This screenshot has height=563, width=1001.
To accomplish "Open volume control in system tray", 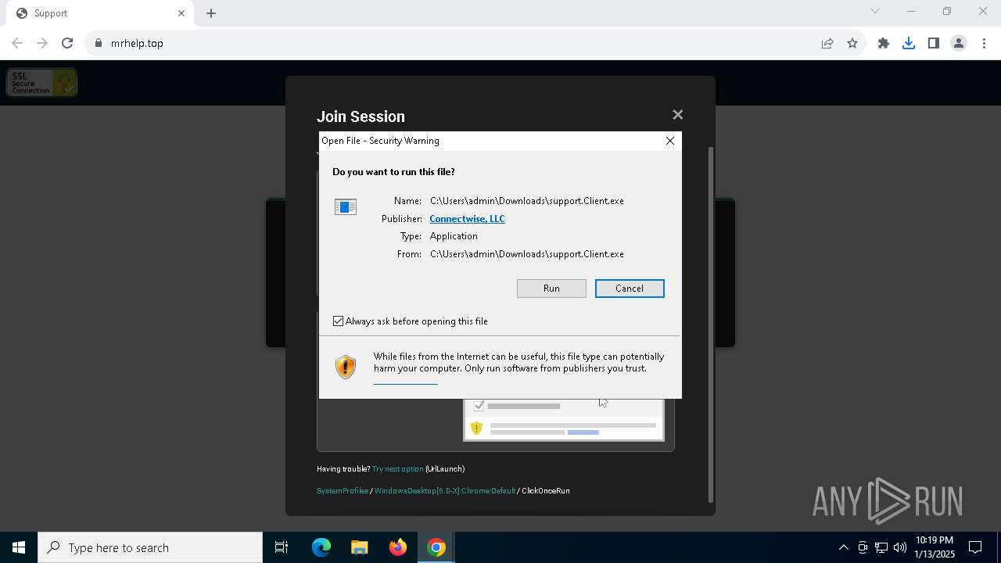I will 899,547.
